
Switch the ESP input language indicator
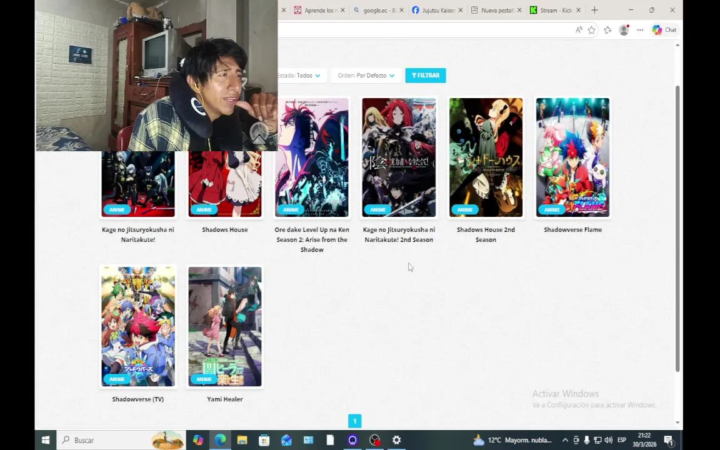click(x=622, y=440)
